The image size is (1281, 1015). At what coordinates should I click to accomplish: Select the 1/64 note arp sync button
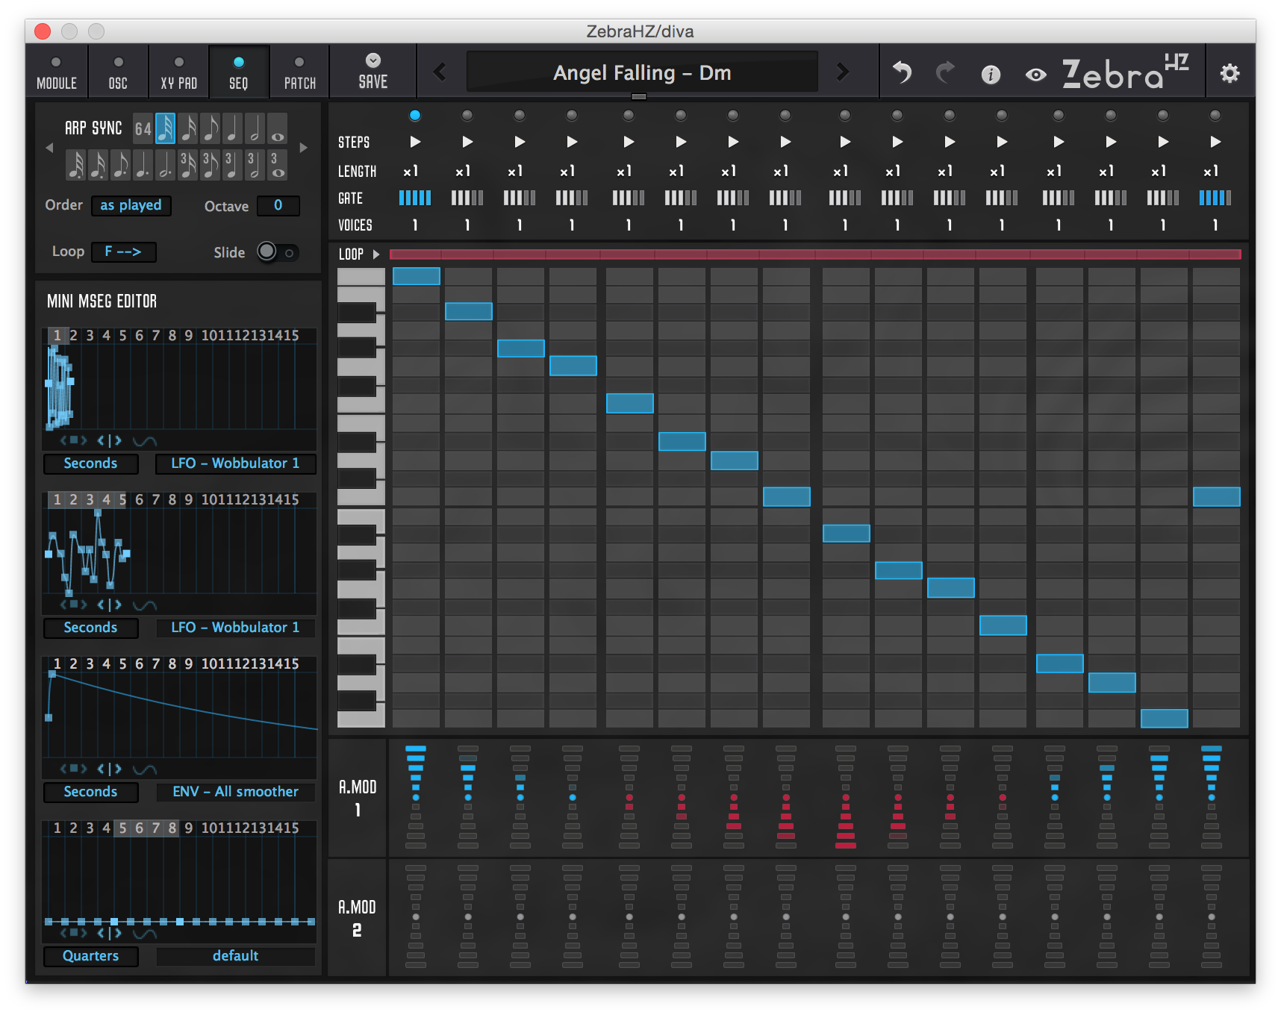143,128
